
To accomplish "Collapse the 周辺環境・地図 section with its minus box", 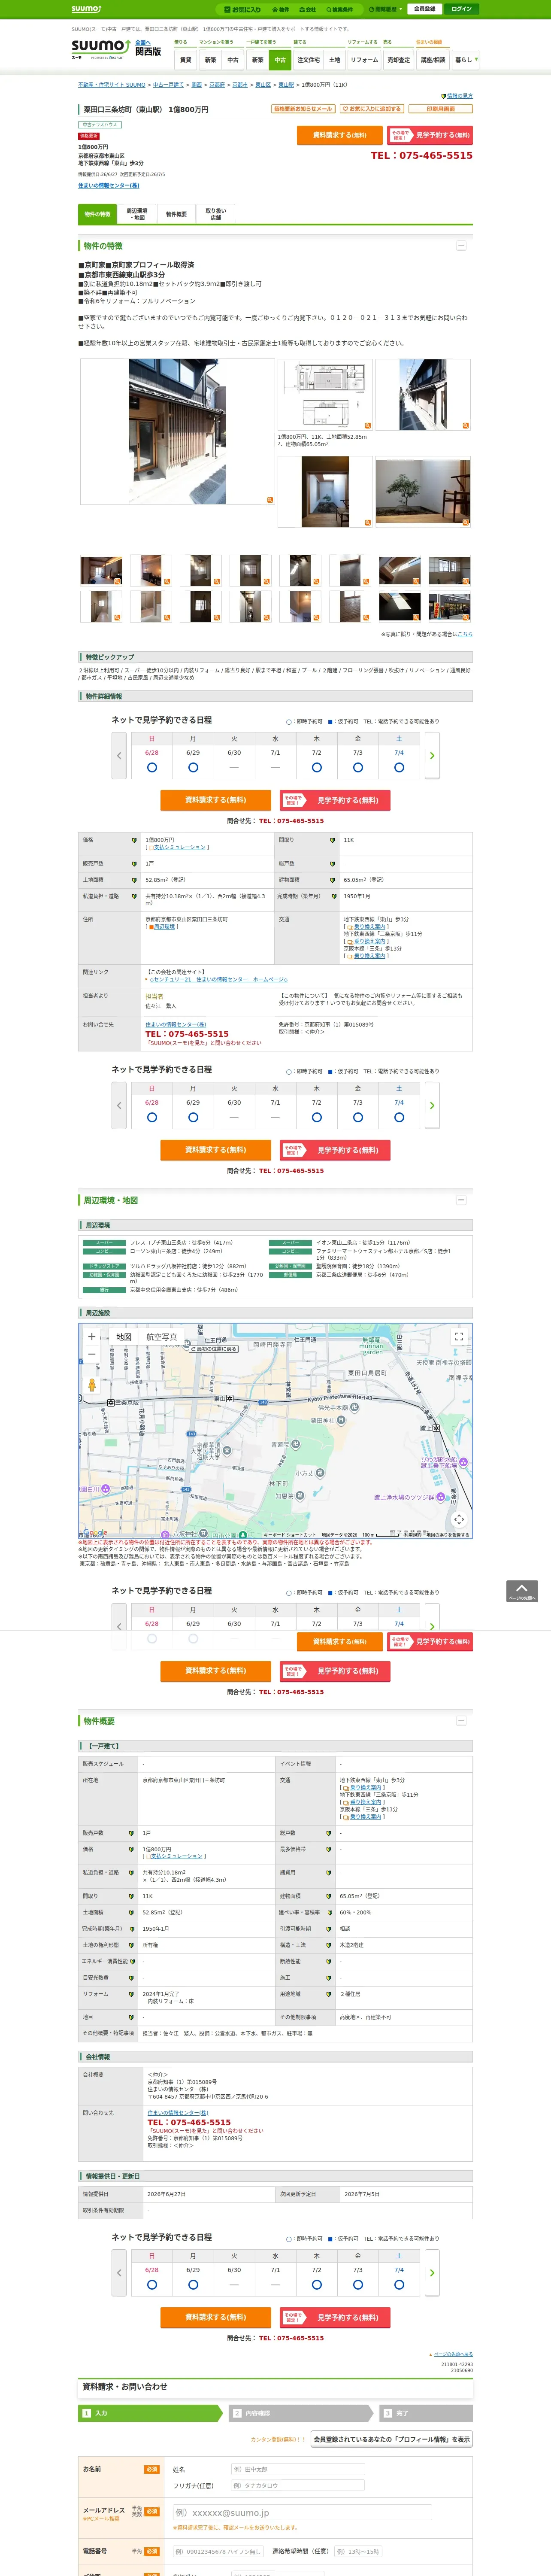I will tap(461, 1200).
